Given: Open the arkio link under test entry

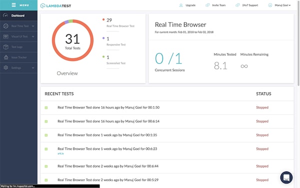Looking at the screenshot, I should tap(60, 153).
